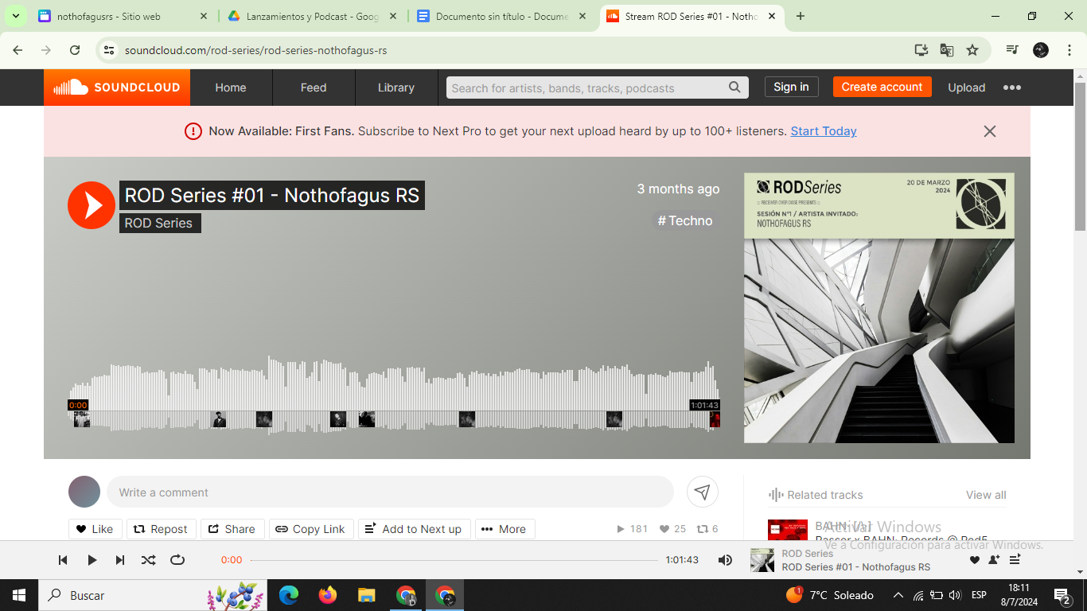The height and width of the screenshot is (611, 1087).
Task: Toggle shuffle in the player bar
Action: point(149,560)
